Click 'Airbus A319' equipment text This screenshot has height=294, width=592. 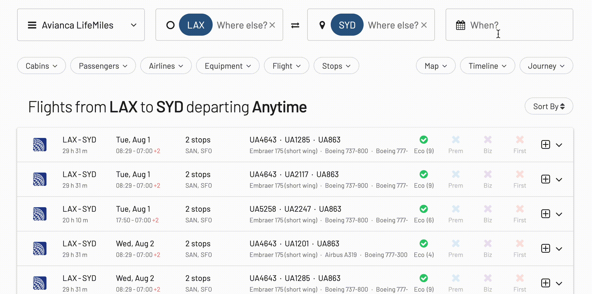click(341, 255)
